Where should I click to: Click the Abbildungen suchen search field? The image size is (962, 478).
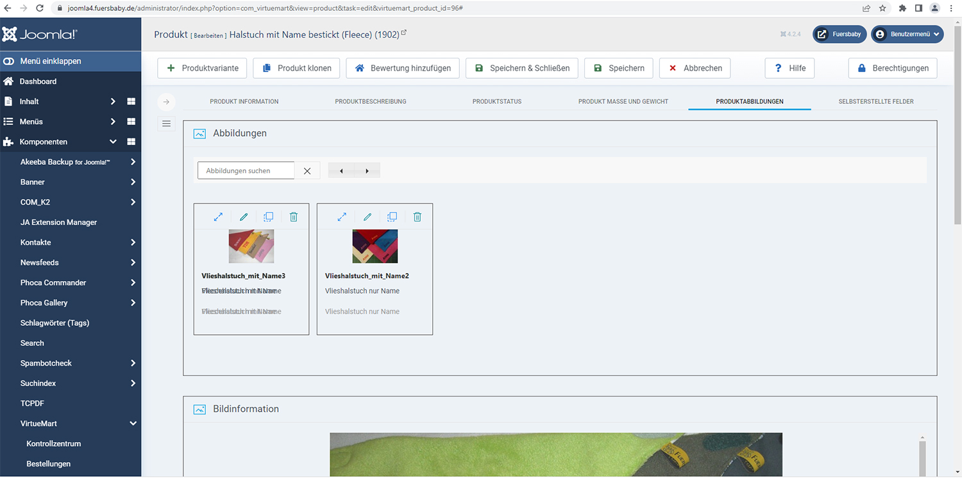point(246,171)
